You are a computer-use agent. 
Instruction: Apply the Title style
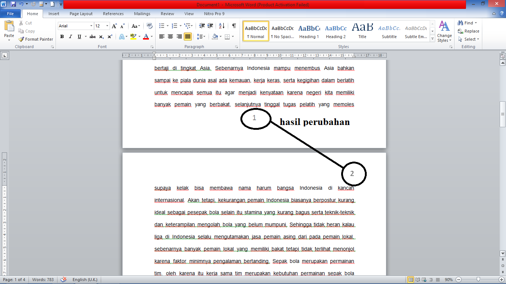363,31
